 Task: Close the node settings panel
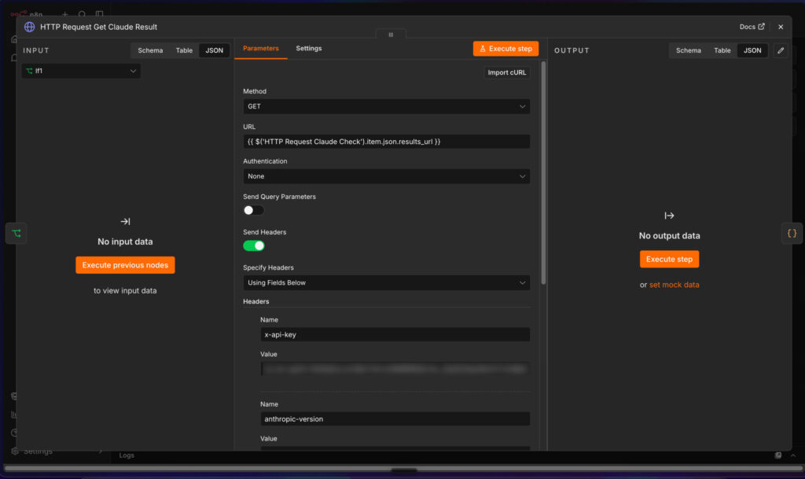tap(781, 27)
